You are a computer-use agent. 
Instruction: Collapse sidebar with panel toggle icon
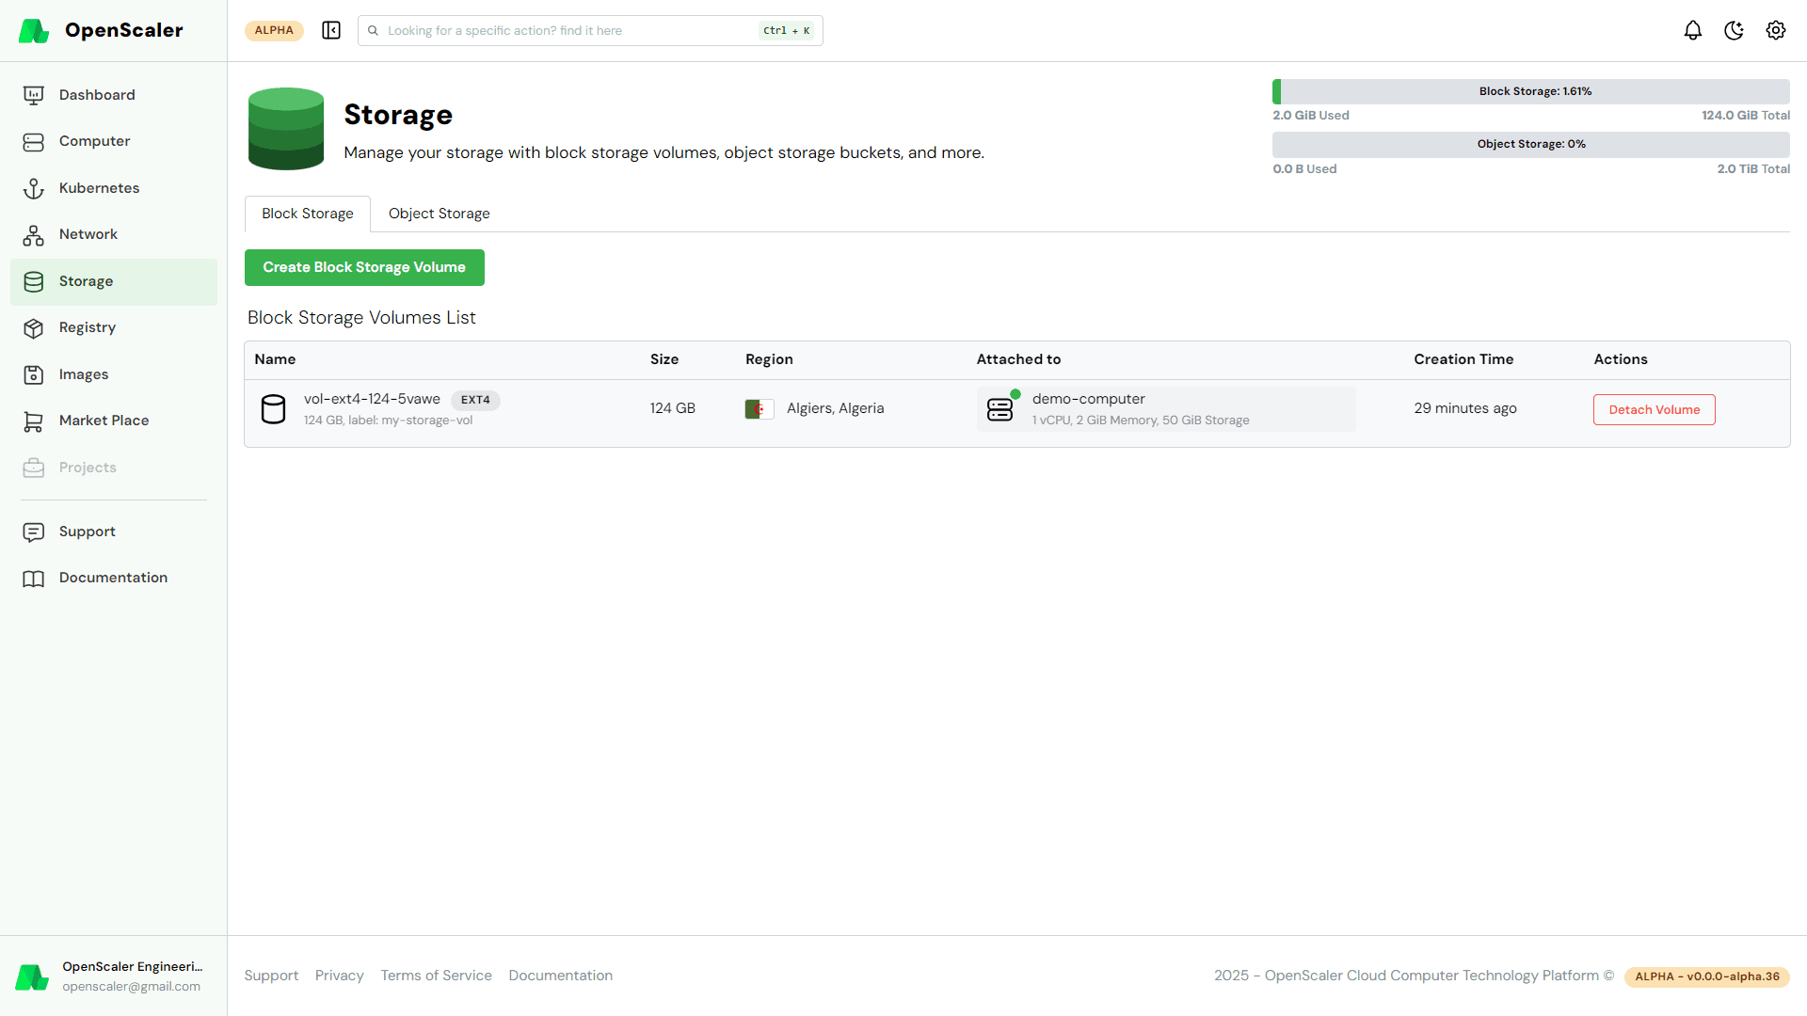[331, 30]
